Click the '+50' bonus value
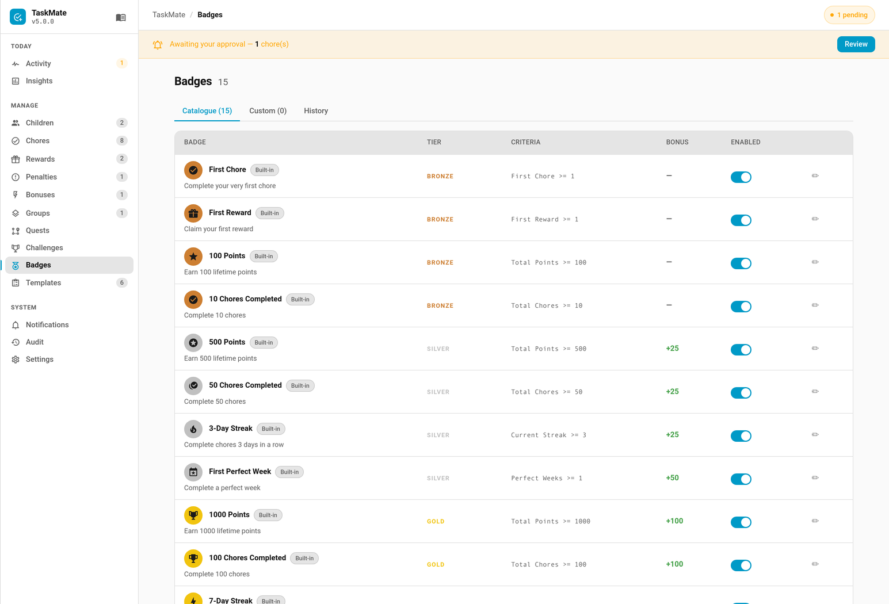Viewport: 889px width, 604px height. tap(672, 478)
